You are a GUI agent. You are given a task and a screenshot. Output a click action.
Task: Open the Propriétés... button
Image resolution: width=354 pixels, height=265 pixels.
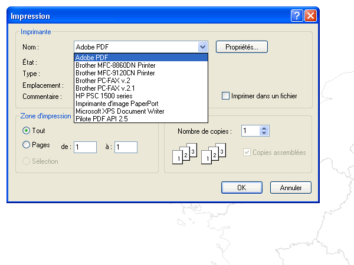[242, 47]
